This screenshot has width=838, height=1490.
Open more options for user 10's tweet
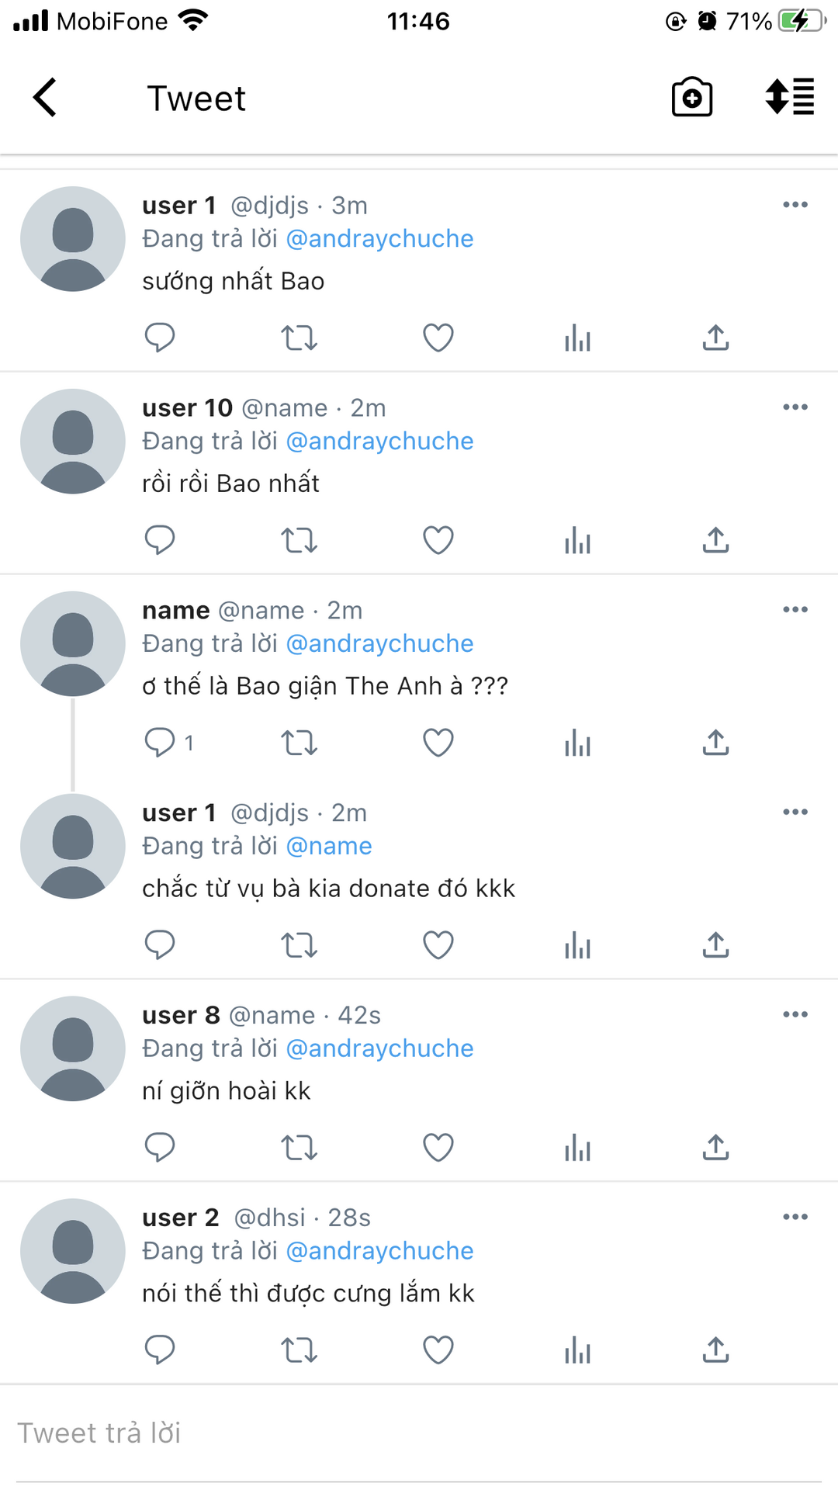pos(795,407)
